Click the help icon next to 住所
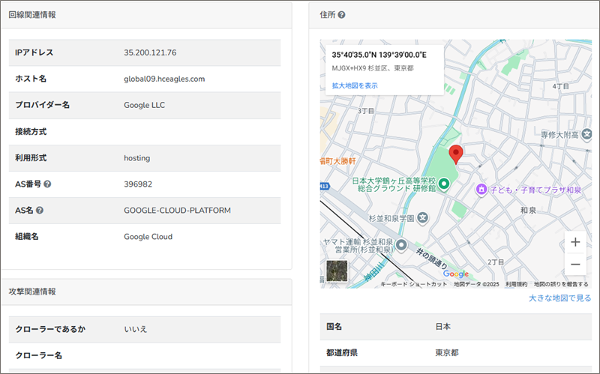The height and width of the screenshot is (374, 600). [342, 15]
